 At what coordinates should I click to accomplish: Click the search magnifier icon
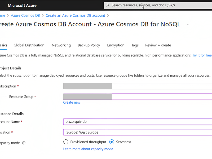(x=108, y=5)
